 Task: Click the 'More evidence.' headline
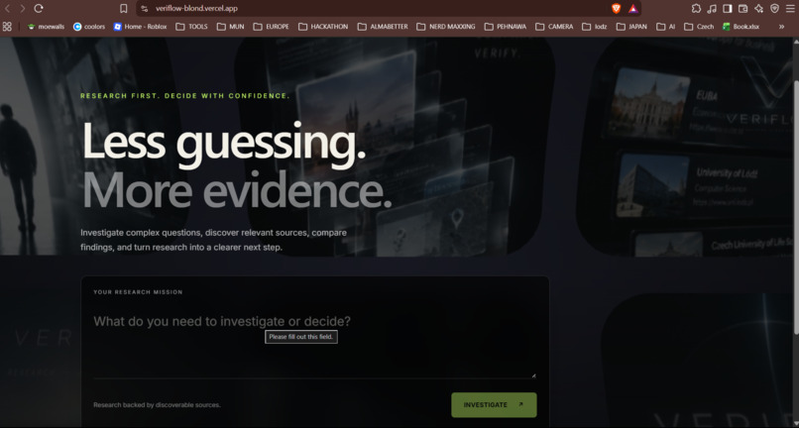237,189
